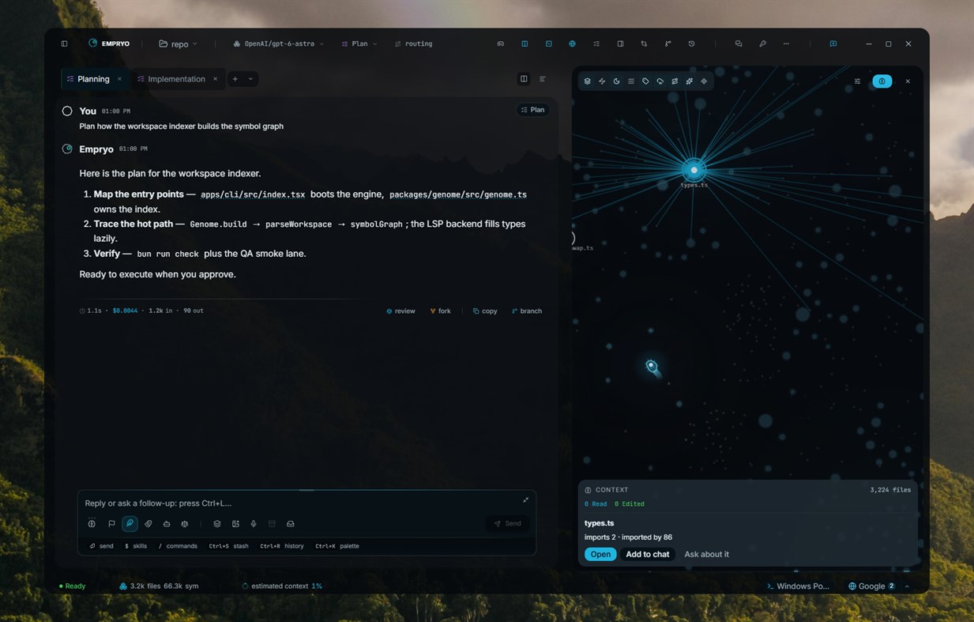Viewport: 974px width, 622px height.
Task: Click the tag icon in graph toolbar
Action: point(645,81)
